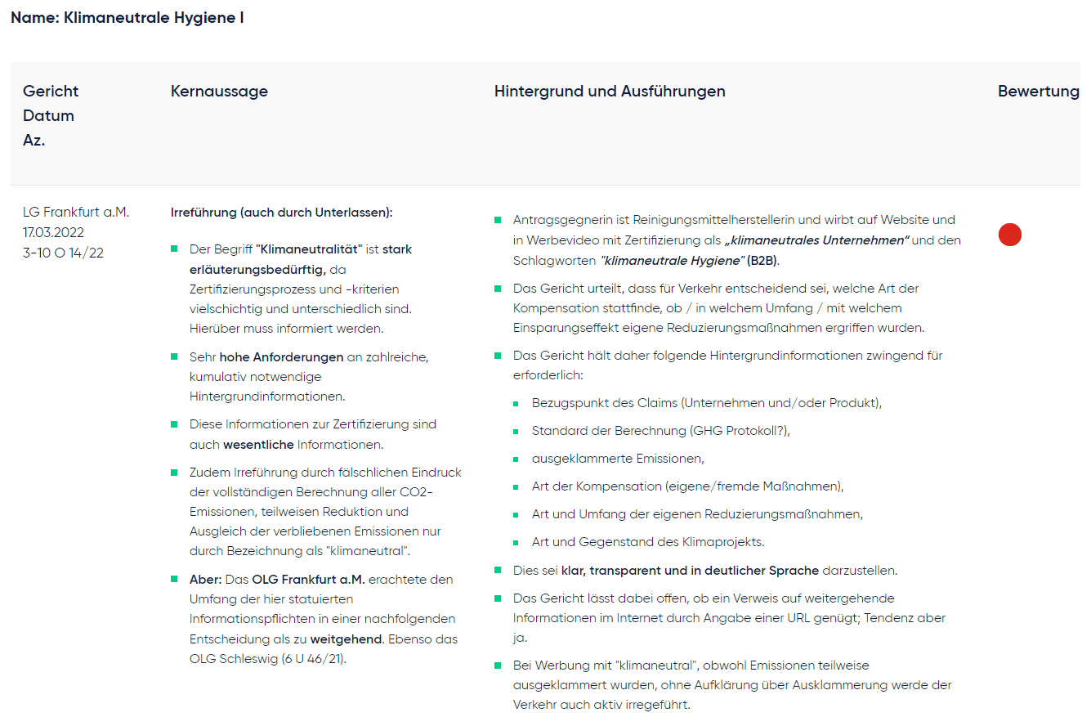Viewport: 1091px width, 726px height.
Task: Click the green bullet beside 'Sehr hohe Anforderungen'
Action: click(174, 357)
